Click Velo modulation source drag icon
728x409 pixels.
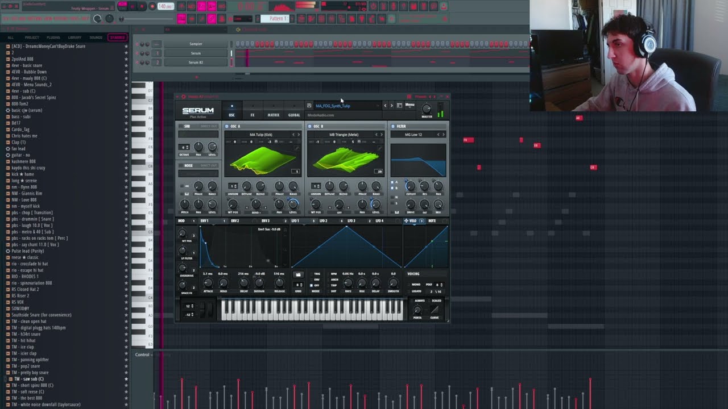point(406,220)
